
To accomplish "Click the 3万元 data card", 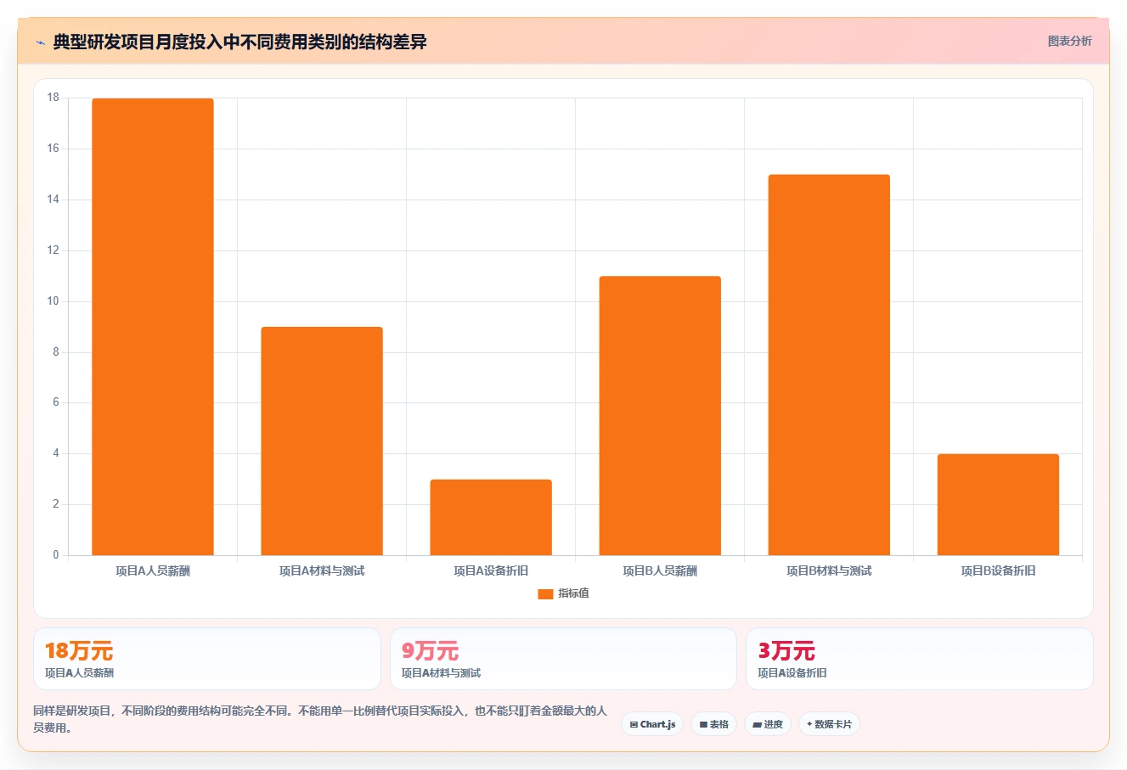I will (x=919, y=659).
